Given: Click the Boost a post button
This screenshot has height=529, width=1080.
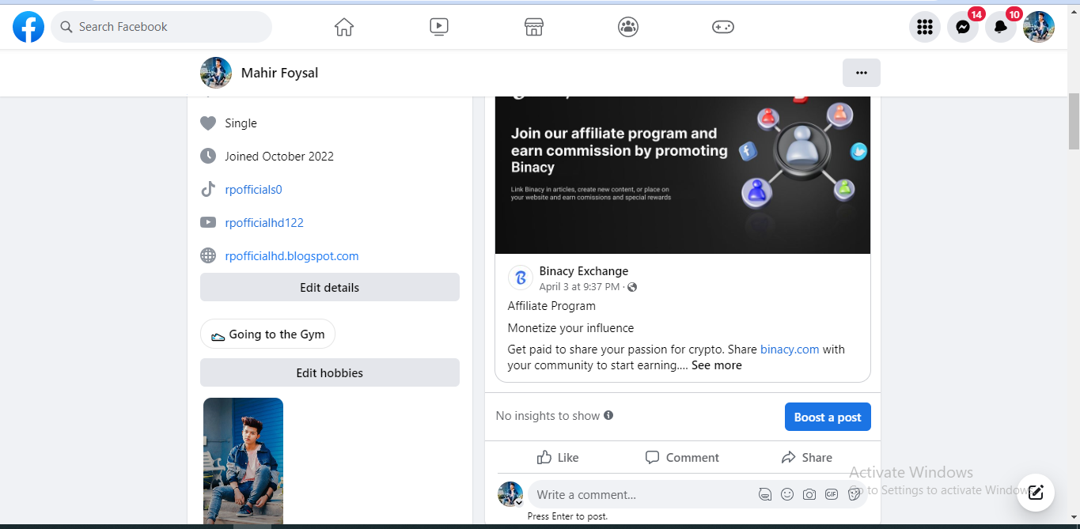Looking at the screenshot, I should click(x=828, y=417).
